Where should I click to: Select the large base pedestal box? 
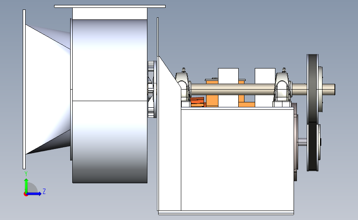click(237, 160)
